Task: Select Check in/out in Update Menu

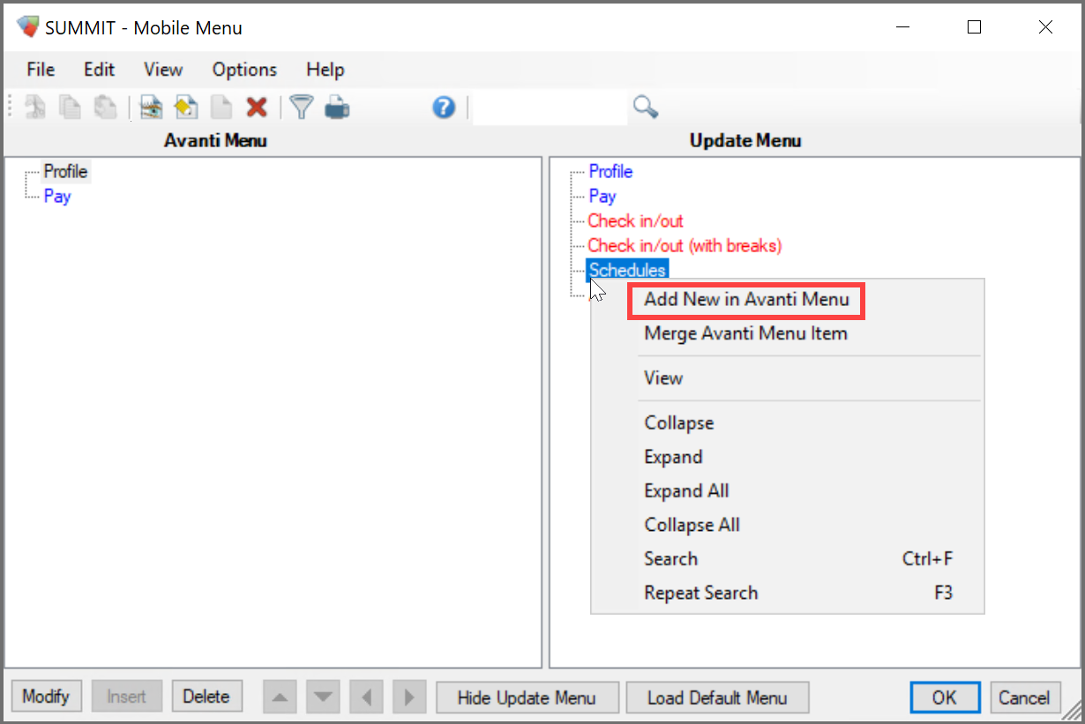Action: (x=635, y=220)
